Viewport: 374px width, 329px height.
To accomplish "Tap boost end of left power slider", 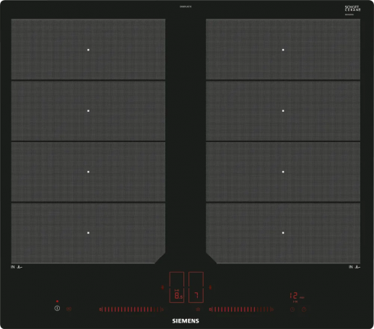I will (162, 310).
